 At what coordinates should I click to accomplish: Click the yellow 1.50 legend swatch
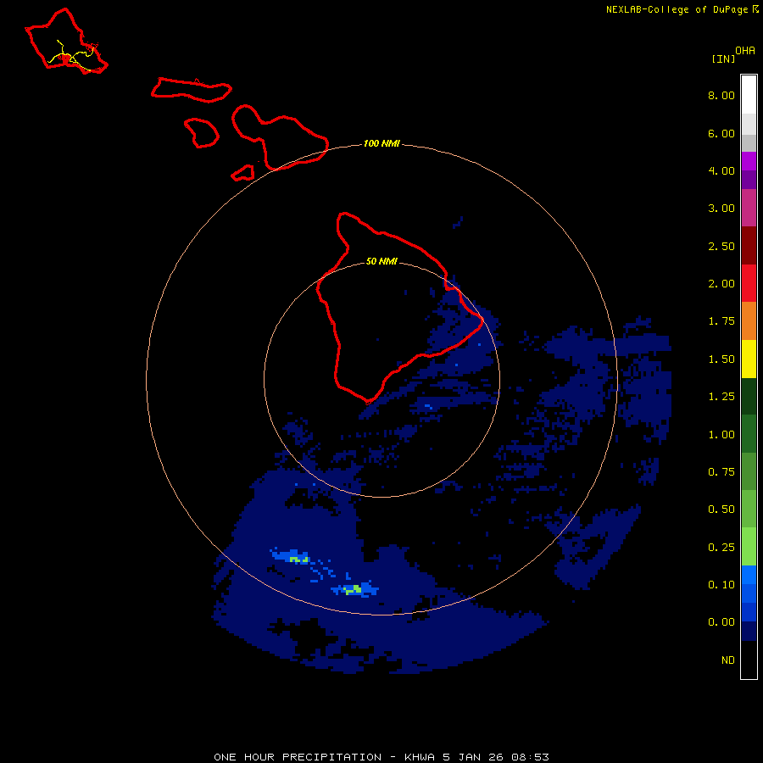[749, 359]
